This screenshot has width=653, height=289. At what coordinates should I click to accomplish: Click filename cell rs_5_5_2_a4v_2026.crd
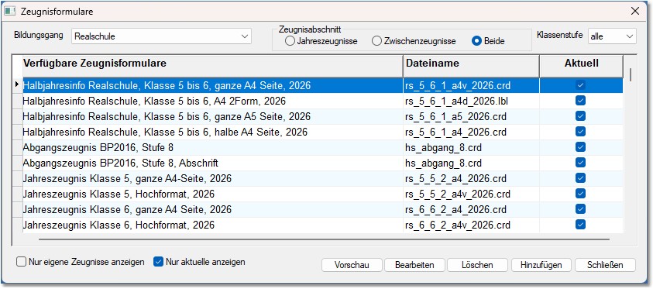[x=471, y=194]
